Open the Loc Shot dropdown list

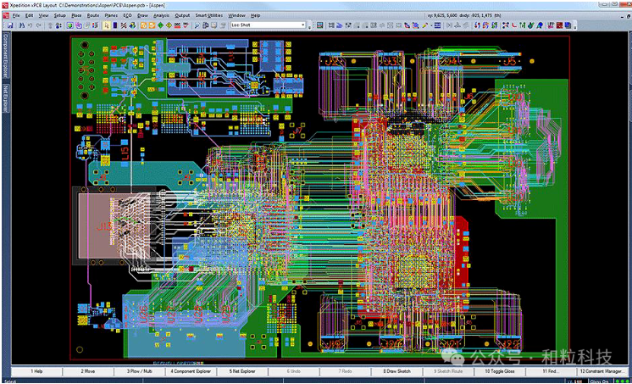tap(302, 25)
